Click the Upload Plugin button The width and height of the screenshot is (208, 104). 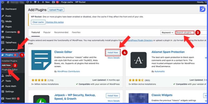(56, 10)
